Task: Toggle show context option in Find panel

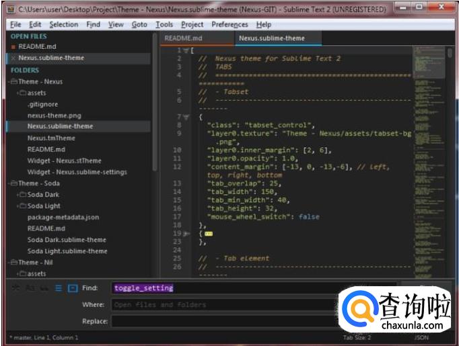Action: pyautogui.click(x=59, y=288)
